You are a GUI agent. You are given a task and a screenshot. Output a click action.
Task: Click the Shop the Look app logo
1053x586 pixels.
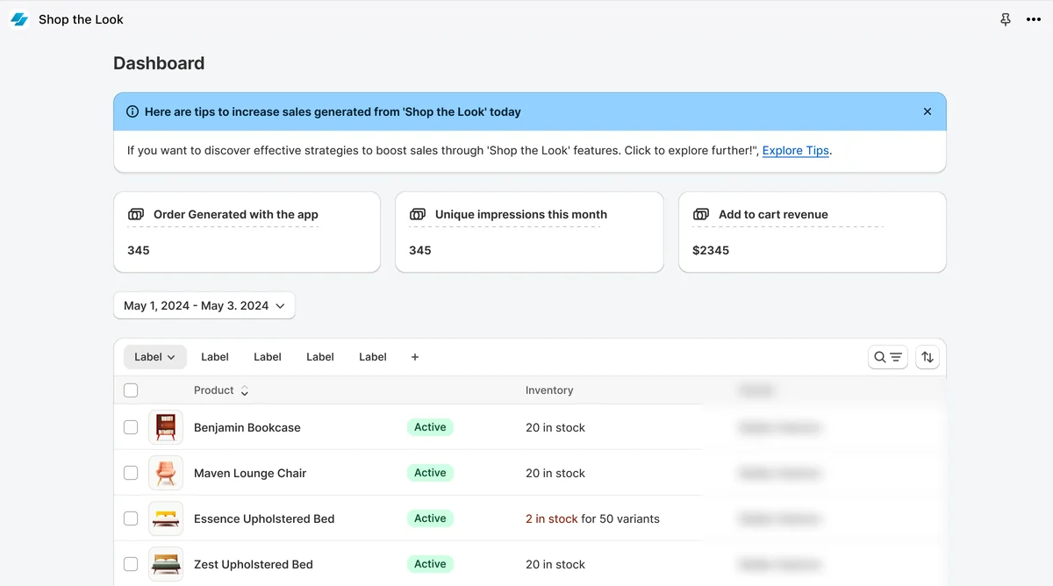(x=19, y=19)
